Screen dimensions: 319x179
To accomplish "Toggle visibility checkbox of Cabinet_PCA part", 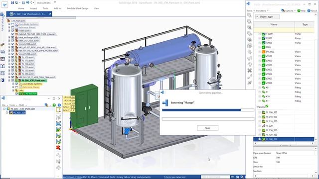I will tap(12, 34).
